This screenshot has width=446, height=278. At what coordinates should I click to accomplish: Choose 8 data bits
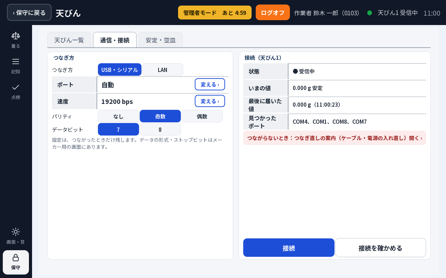pyautogui.click(x=160, y=129)
